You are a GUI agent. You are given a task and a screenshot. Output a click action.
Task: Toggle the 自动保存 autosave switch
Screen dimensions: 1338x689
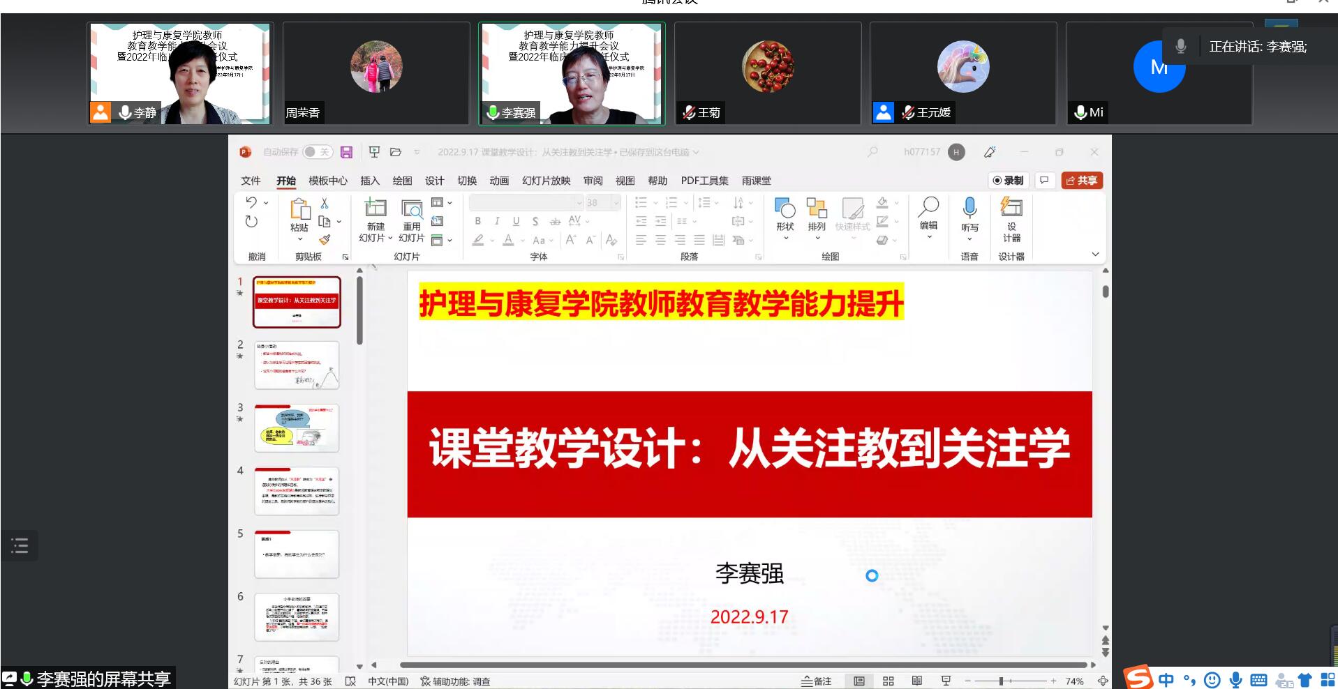pos(317,152)
